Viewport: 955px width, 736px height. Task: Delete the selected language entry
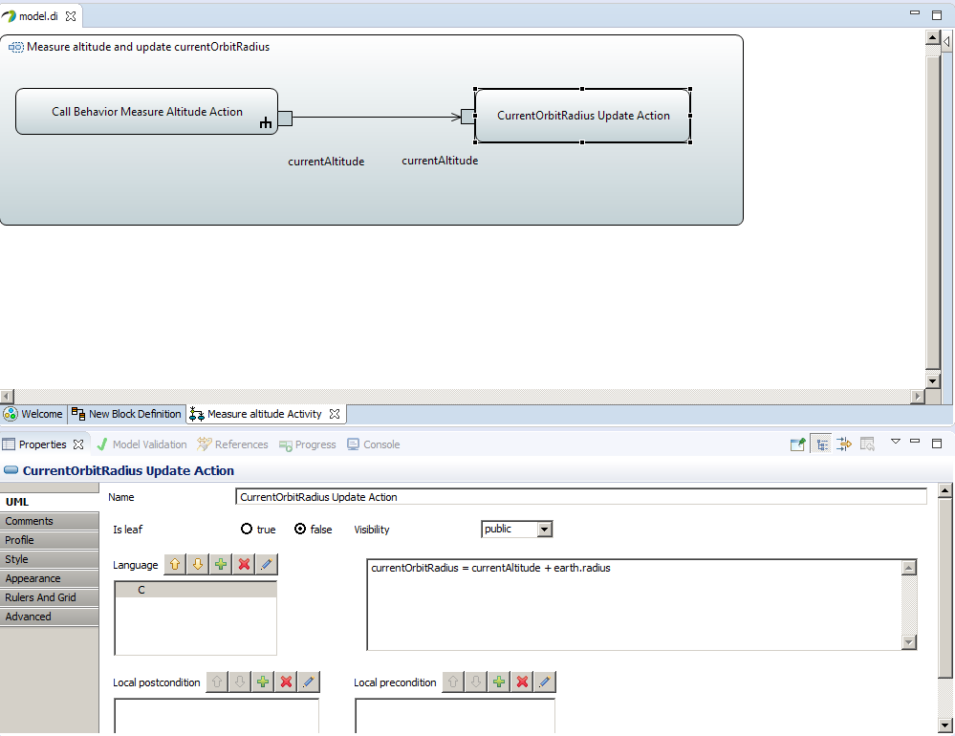click(244, 564)
